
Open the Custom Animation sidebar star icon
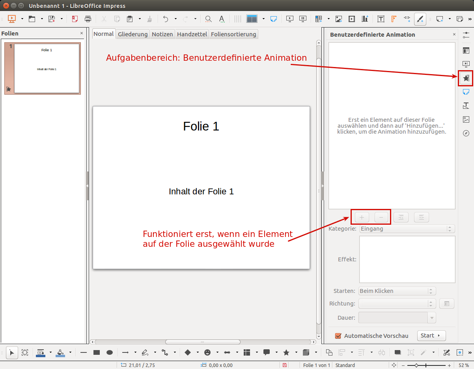(466, 78)
